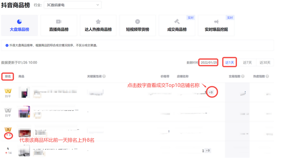
Task: Click the 实时 badge on 成交商品榜
Action: point(190,18)
